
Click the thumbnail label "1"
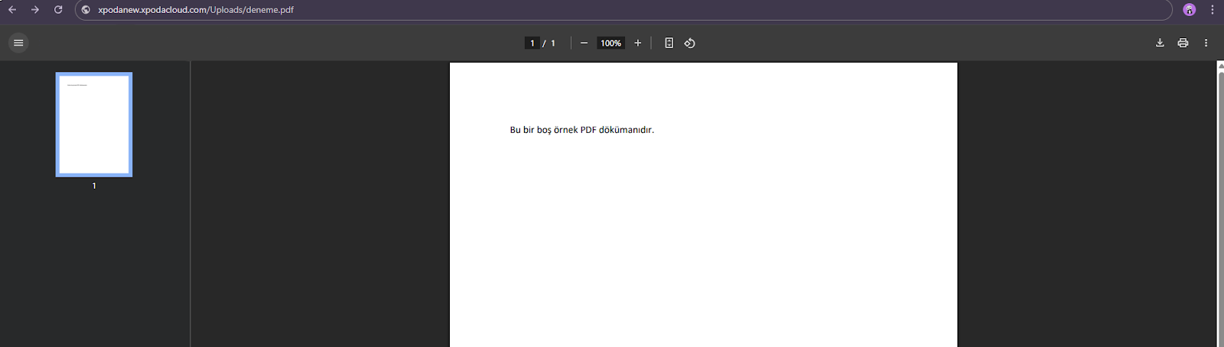[x=94, y=186]
